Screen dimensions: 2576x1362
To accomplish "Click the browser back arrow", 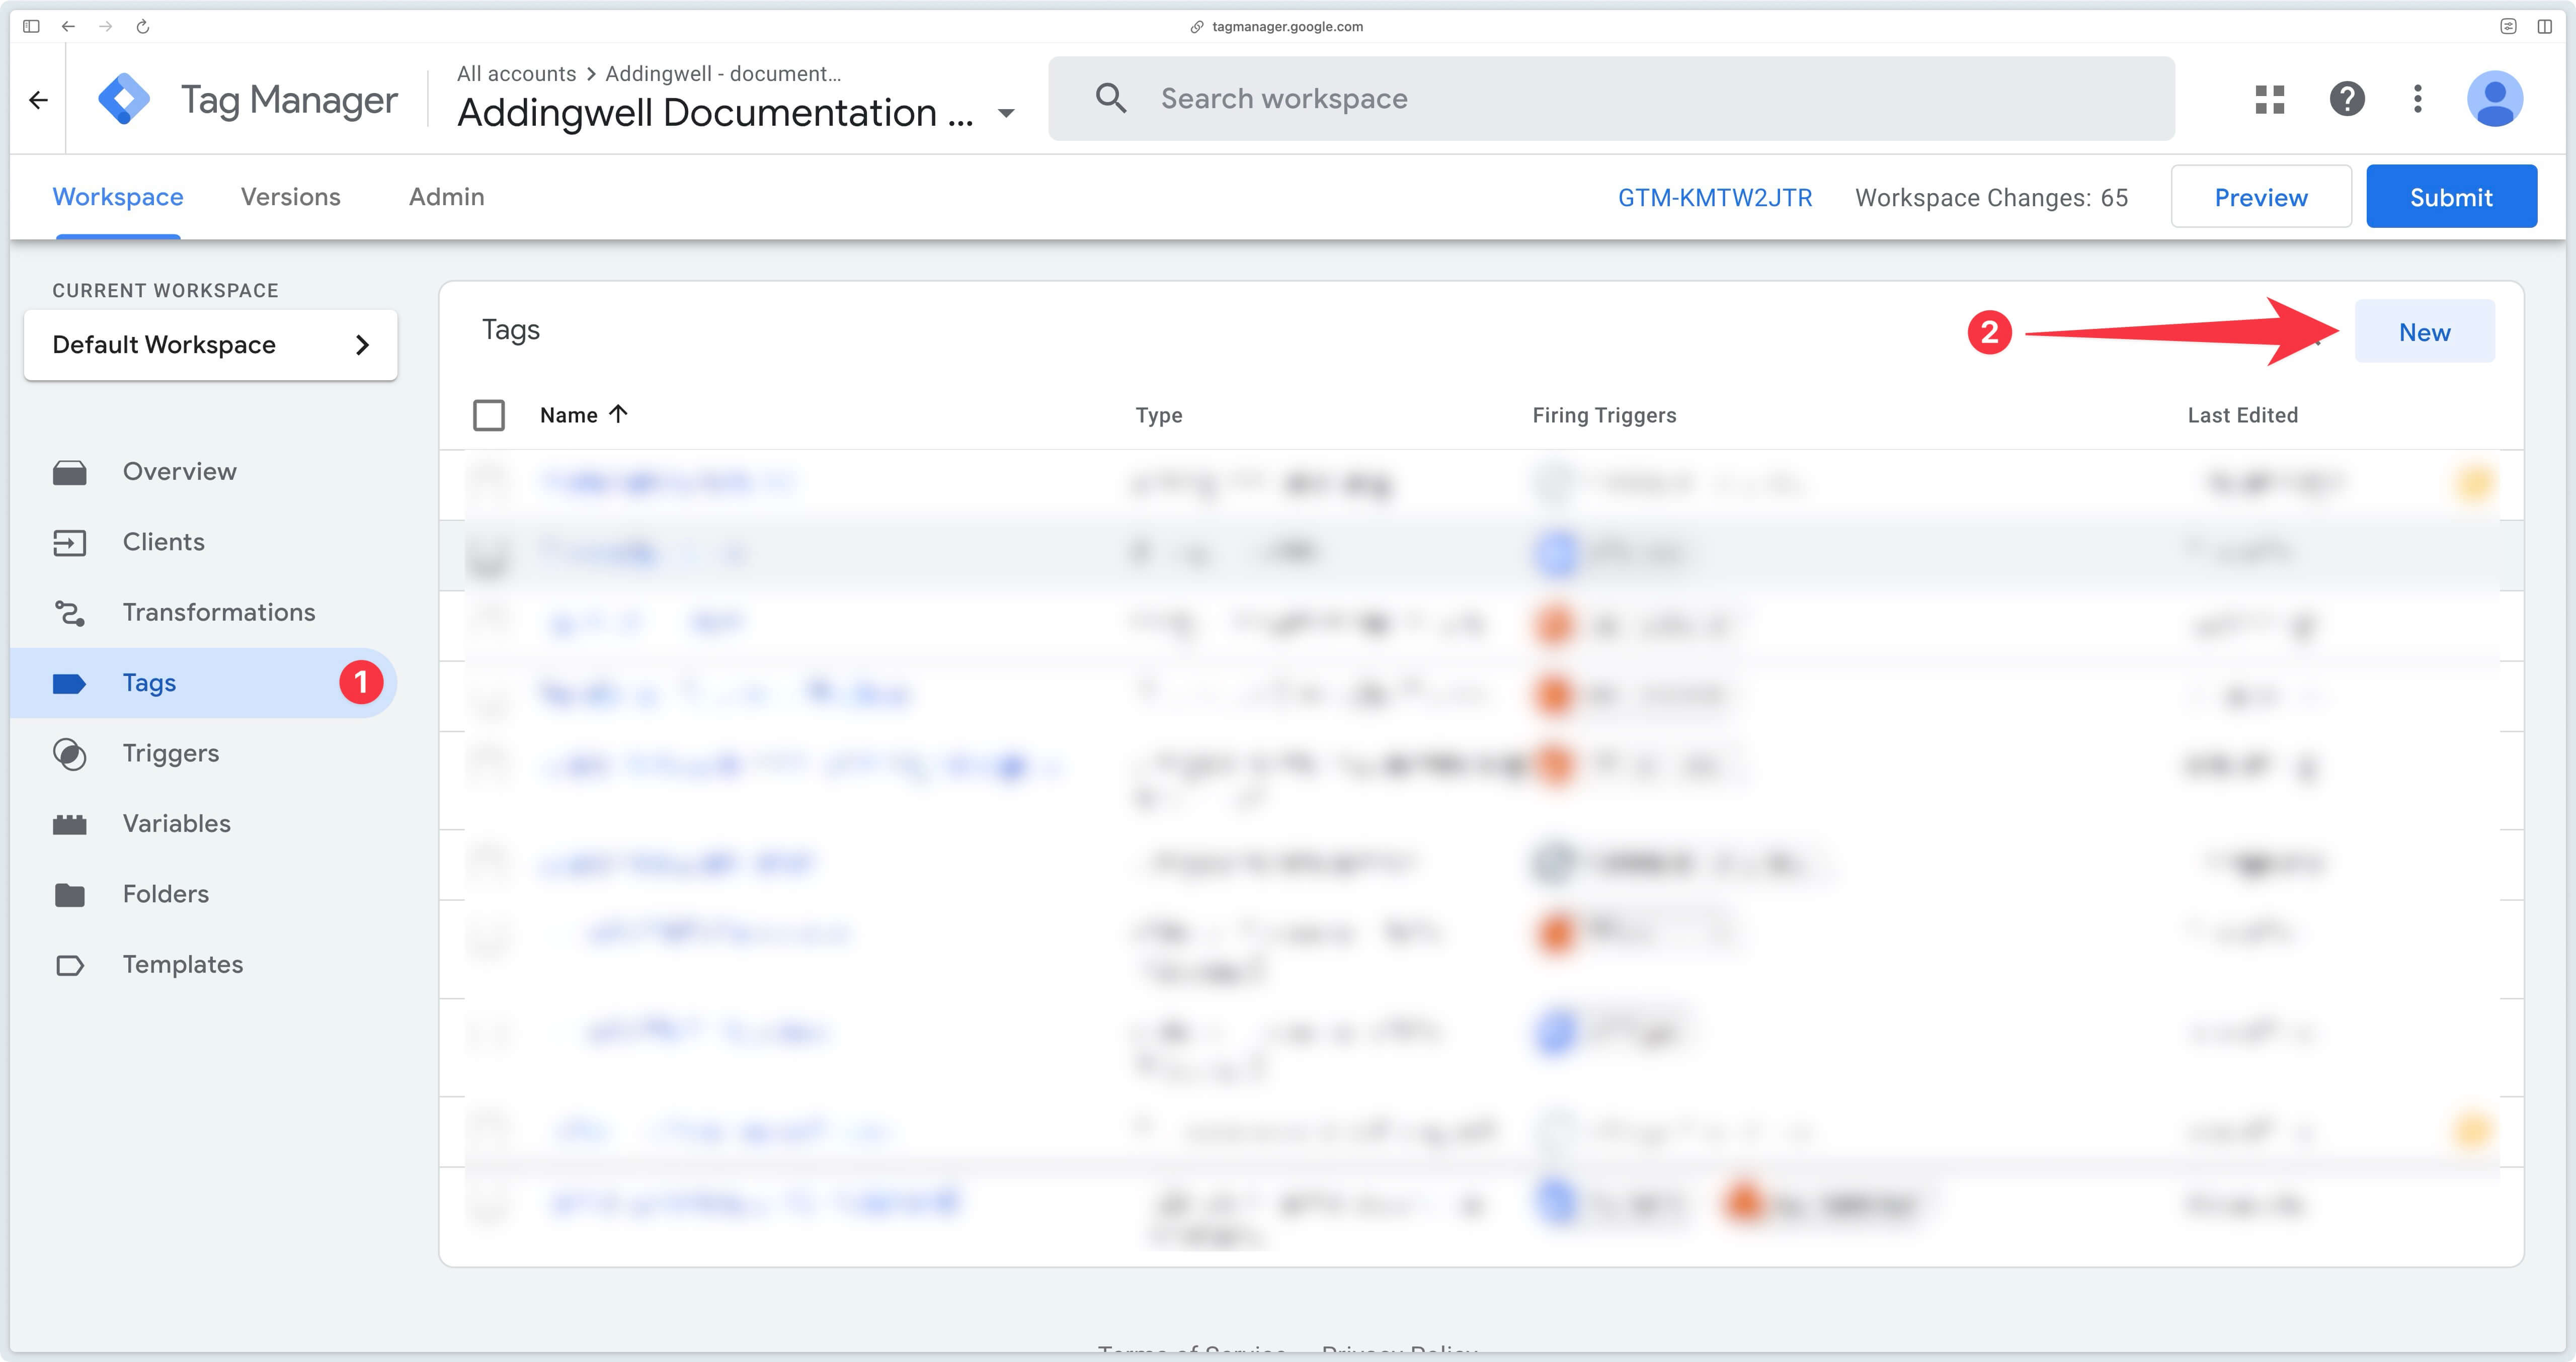I will pyautogui.click(x=68, y=26).
